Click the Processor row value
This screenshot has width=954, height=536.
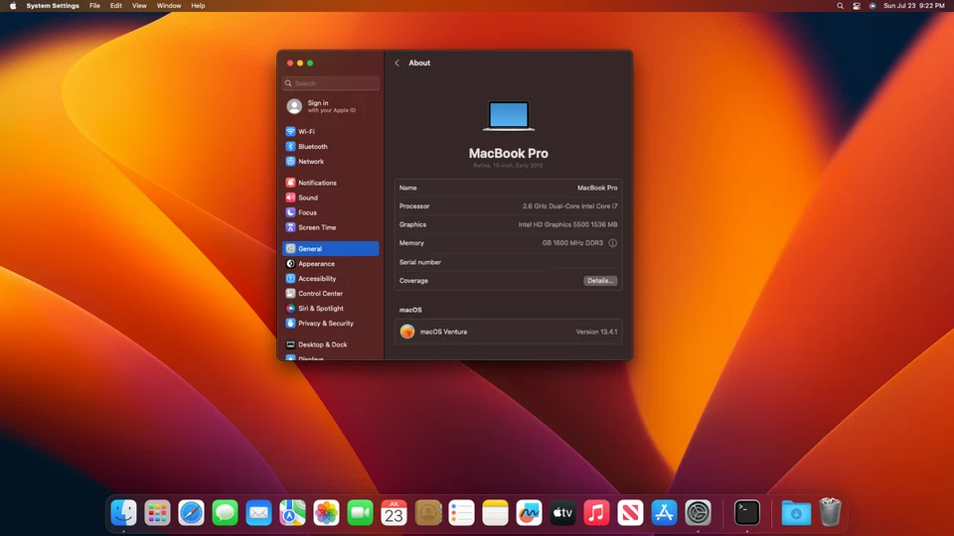pos(569,206)
